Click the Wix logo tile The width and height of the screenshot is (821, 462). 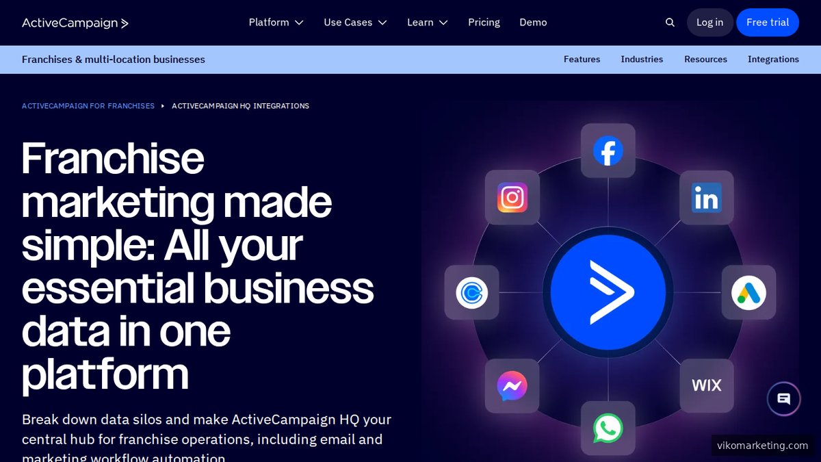click(x=707, y=385)
